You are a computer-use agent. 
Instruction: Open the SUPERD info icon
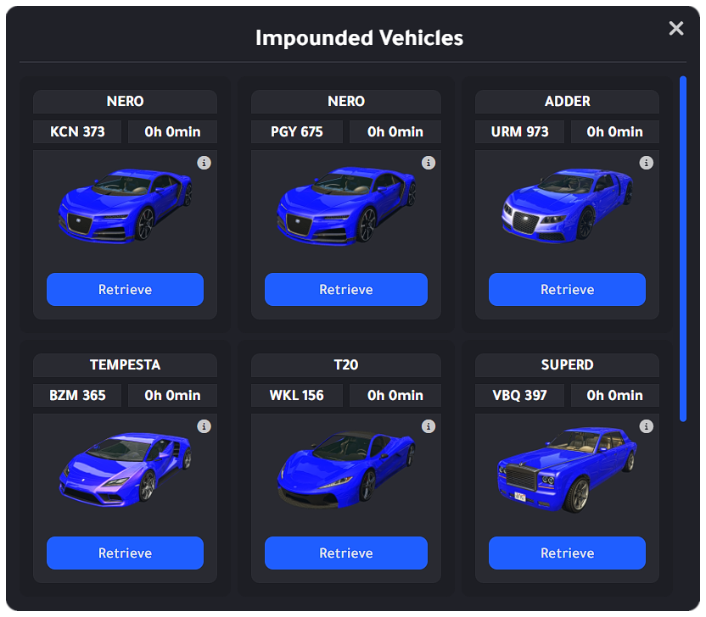tap(646, 426)
